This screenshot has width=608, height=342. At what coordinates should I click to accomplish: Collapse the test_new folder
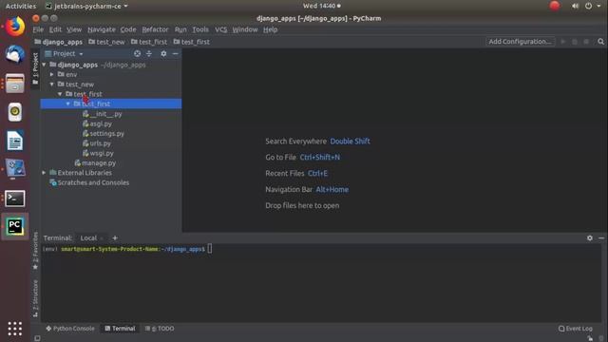51,85
